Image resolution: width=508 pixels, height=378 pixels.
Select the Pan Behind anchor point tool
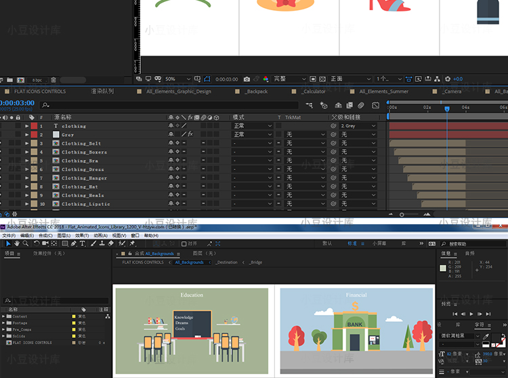pos(54,244)
